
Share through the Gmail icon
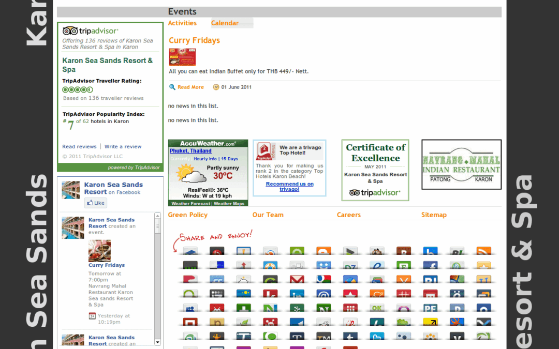[297, 279]
